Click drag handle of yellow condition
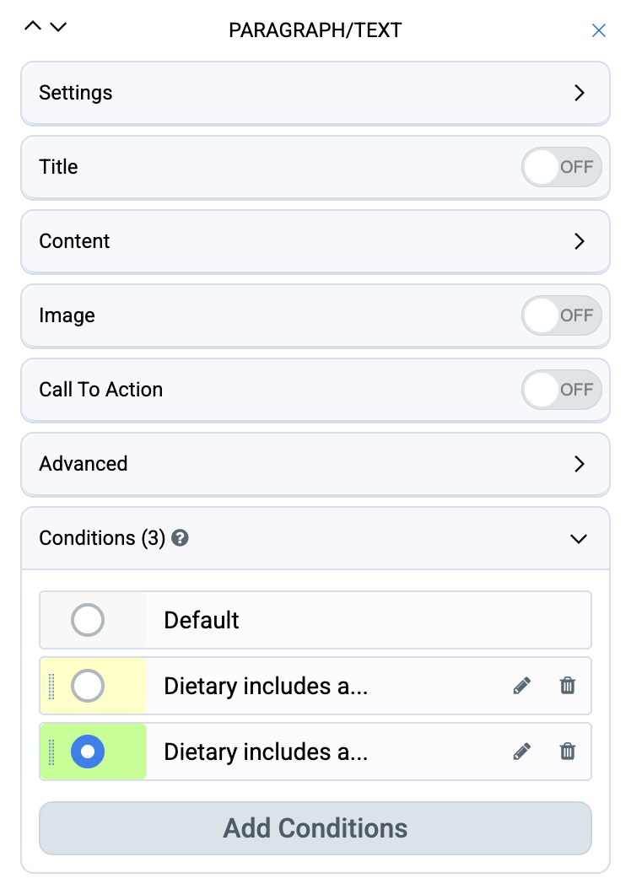Screen dimensions: 631x889 point(51,686)
